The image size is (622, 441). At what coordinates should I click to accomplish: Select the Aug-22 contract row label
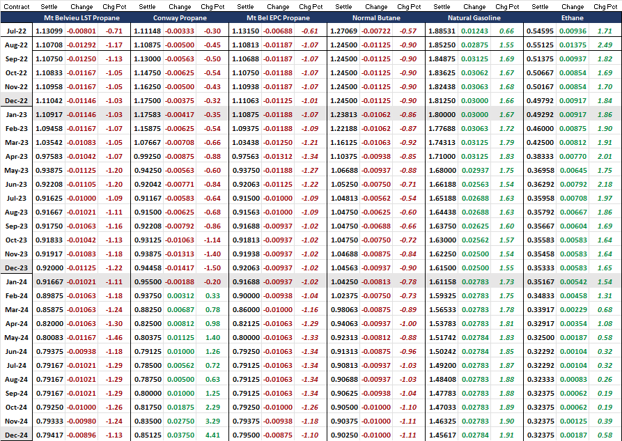click(x=16, y=45)
